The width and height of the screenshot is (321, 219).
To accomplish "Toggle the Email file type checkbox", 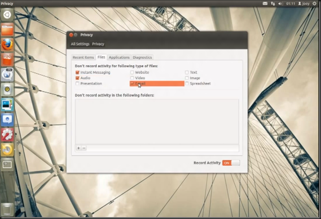I will click(132, 83).
